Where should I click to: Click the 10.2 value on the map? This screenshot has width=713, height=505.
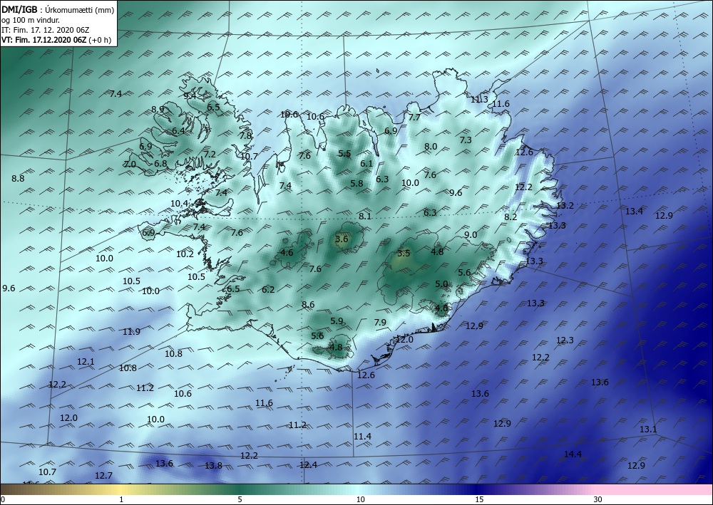tap(185, 254)
